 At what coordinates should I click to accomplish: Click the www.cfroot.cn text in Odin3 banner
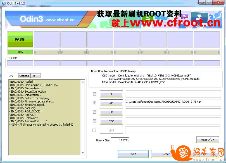60,20
